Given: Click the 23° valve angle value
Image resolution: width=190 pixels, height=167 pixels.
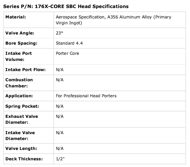Looking at the screenshot, I should coord(59,33).
